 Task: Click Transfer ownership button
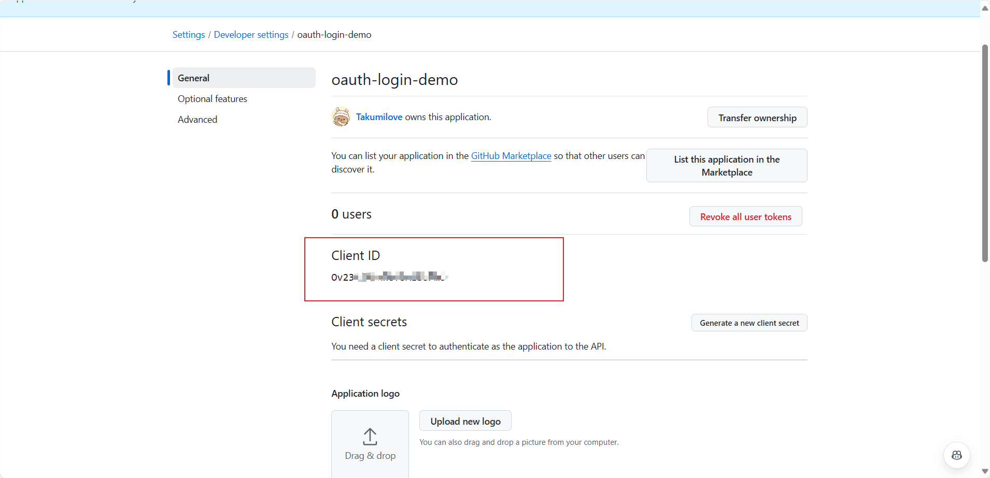pos(757,118)
